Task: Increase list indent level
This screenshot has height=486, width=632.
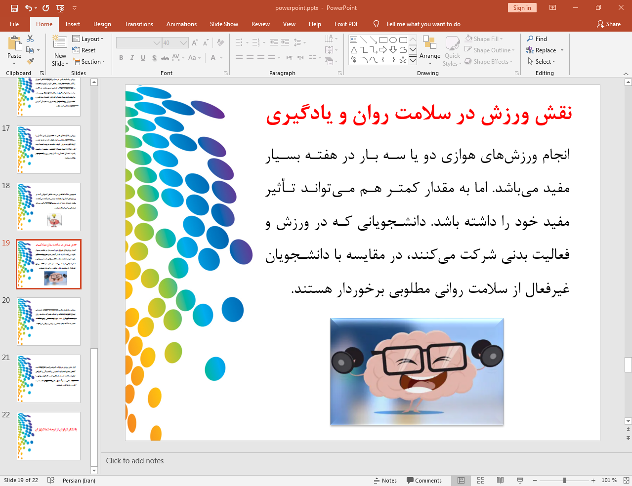Action: tap(285, 42)
